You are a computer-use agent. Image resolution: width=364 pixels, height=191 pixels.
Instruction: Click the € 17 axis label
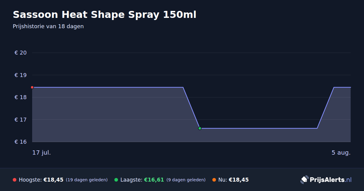(21, 119)
